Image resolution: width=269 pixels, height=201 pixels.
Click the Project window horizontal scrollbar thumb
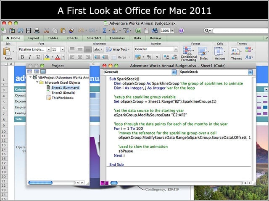click(x=40, y=183)
